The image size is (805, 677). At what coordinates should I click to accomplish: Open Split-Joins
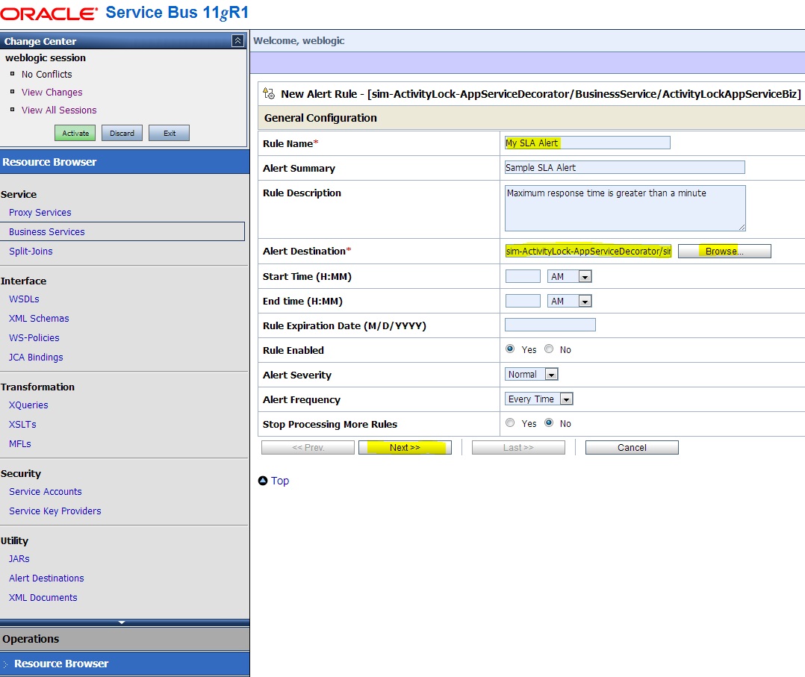pyautogui.click(x=31, y=252)
